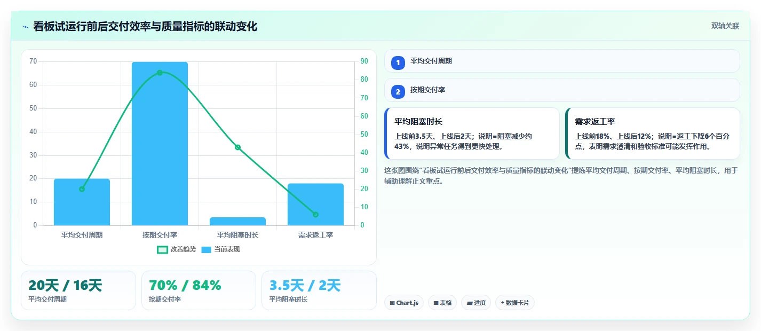Click the 数据卡片 tag chip
Screen dimensions: 761x331
coord(515,303)
